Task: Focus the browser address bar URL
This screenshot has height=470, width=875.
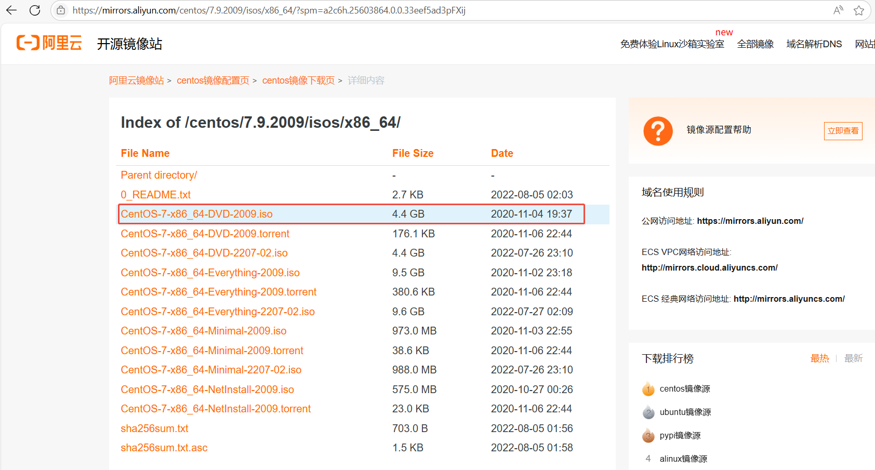Action: pyautogui.click(x=269, y=10)
